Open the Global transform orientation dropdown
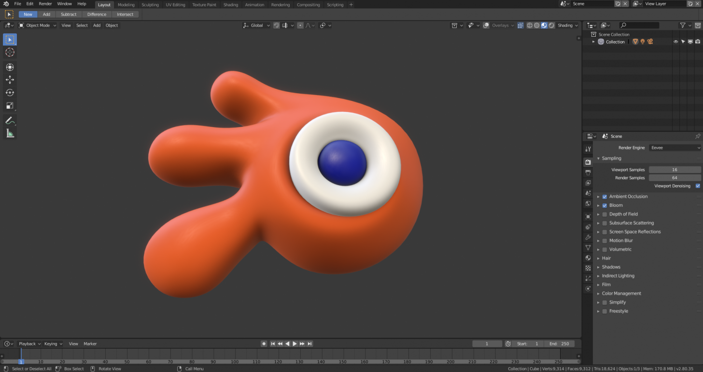703x372 pixels. coord(256,26)
